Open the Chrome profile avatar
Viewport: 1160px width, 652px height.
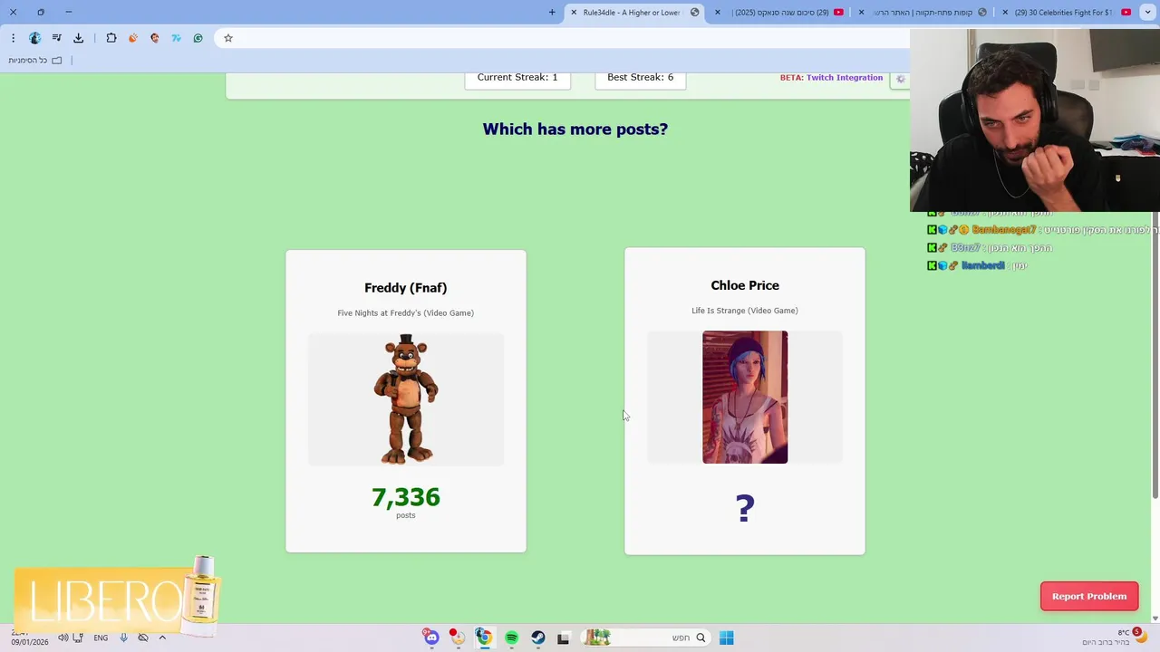pyautogui.click(x=34, y=38)
